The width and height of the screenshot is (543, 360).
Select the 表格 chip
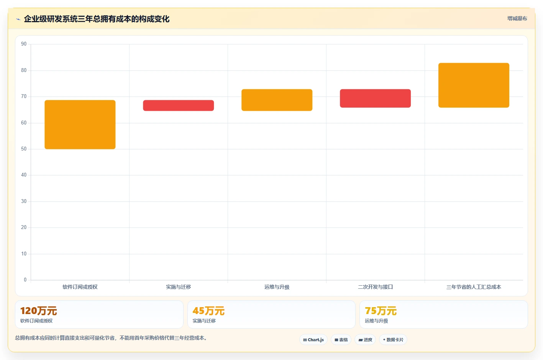pyautogui.click(x=341, y=340)
